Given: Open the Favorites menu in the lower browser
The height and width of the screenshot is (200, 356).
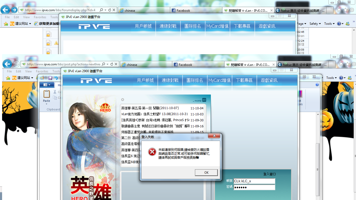Looking at the screenshot, I should (x=42, y=71).
